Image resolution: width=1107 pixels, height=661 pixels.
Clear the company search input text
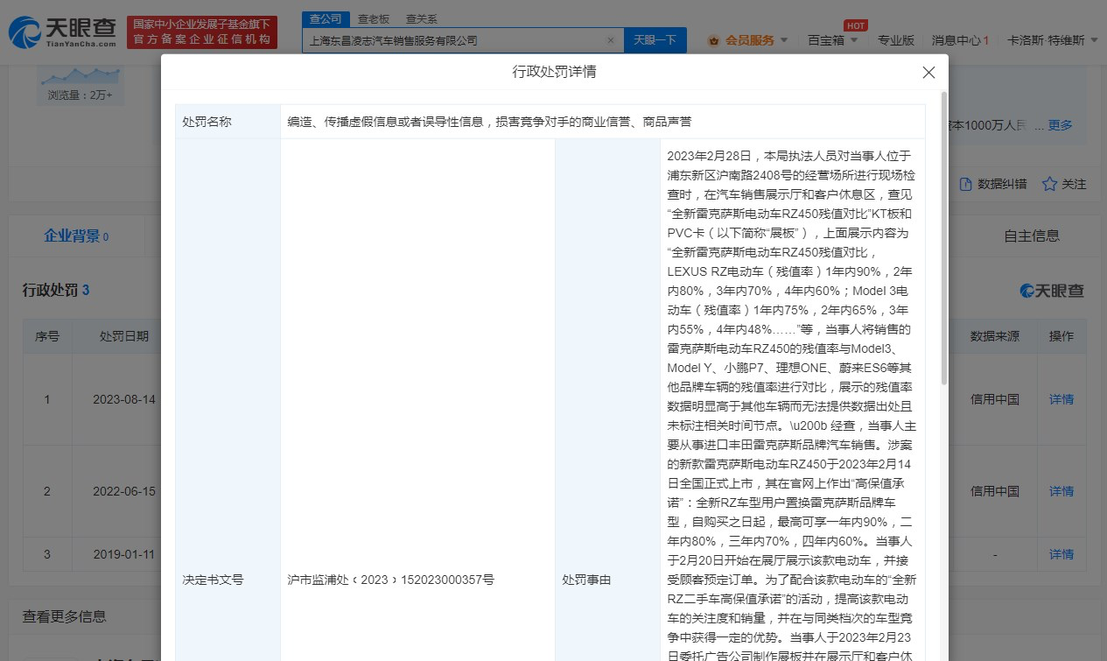pos(611,40)
